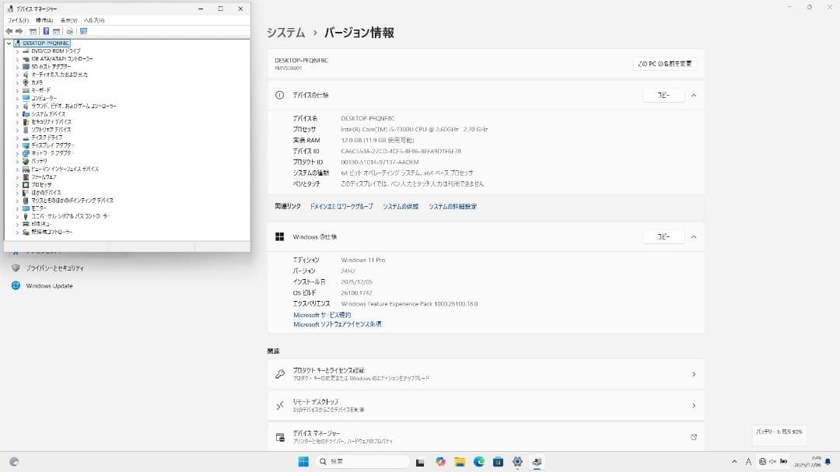Open the システムの保護 related link
Screen dimensions: 840x472
pyautogui.click(x=399, y=206)
